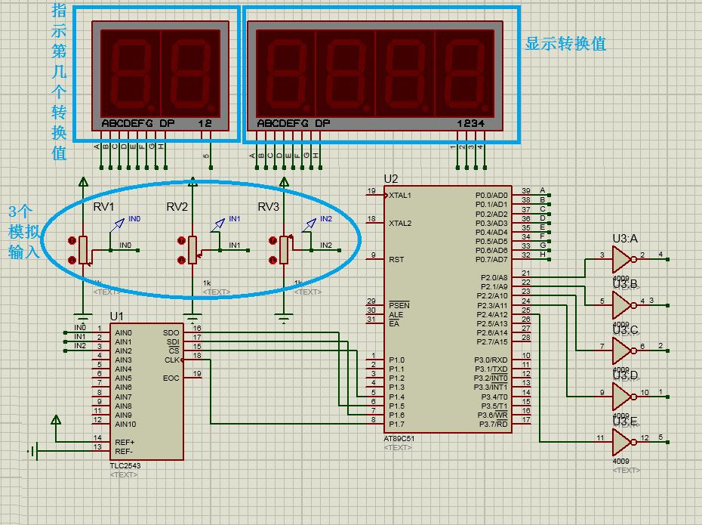
Task: Click the U3:A reference label
Action: tap(625, 239)
